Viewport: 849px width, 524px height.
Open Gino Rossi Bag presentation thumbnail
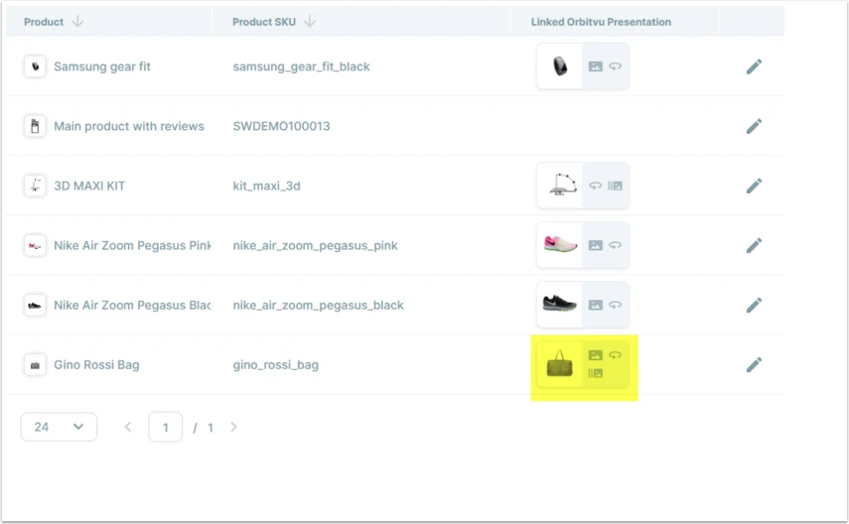559,364
